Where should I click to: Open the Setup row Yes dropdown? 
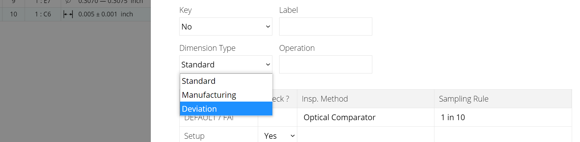277,136
